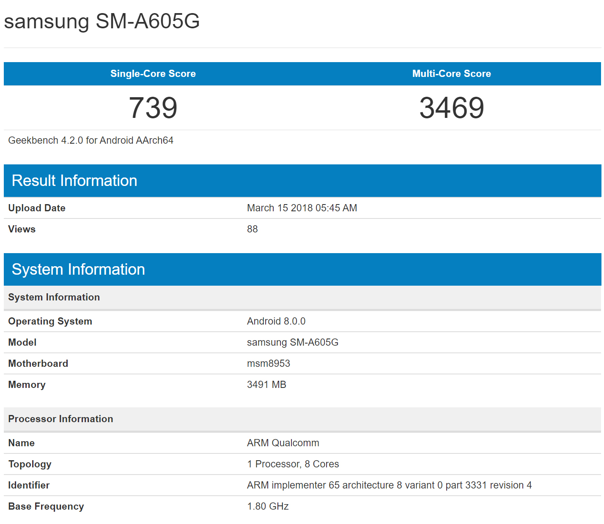Click the memory value 3491 MB

point(266,385)
